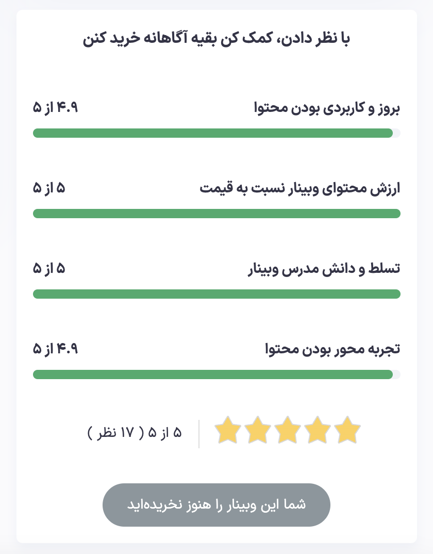The width and height of the screenshot is (433, 554).
Task: Select the middle rating star
Action: [x=288, y=431]
